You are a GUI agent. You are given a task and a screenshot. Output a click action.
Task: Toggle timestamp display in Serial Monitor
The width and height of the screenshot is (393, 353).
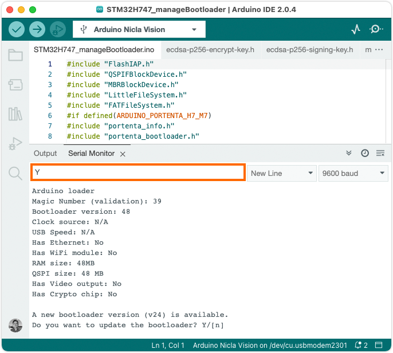[x=365, y=153]
